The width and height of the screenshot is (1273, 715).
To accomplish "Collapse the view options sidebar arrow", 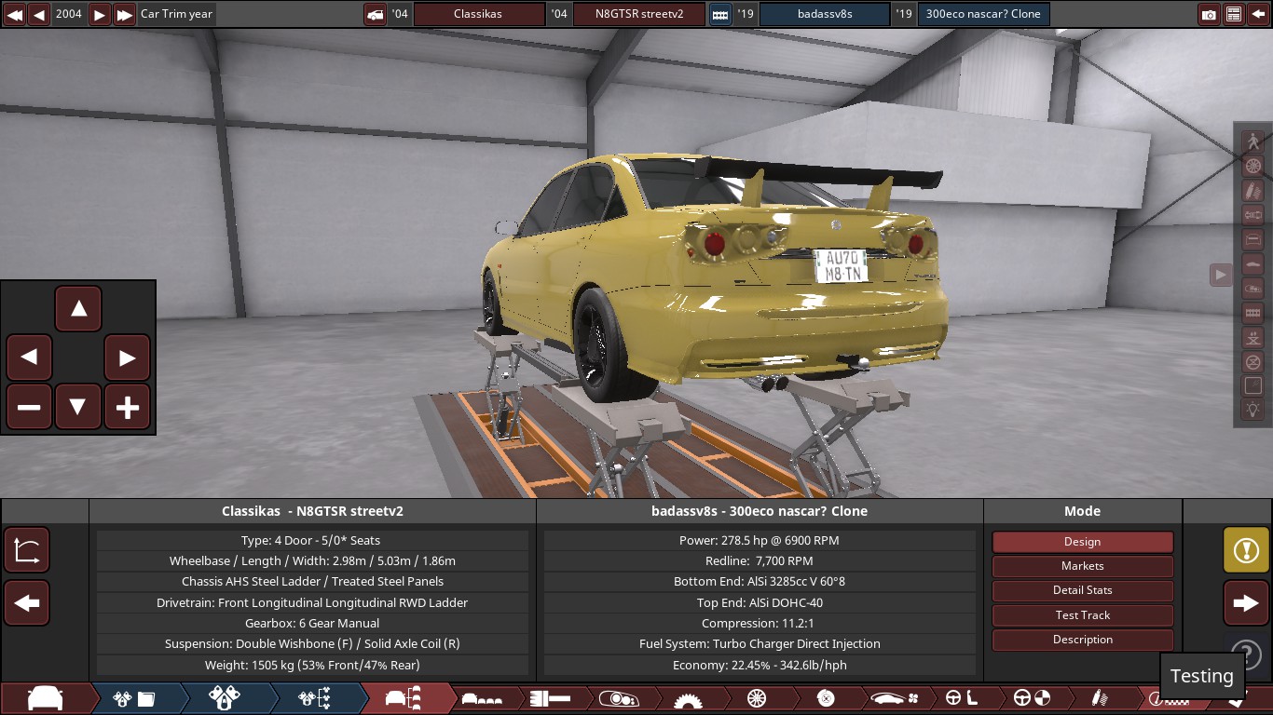I will (1221, 275).
